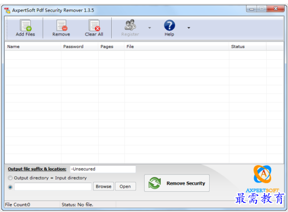Click the AxpertSoft logo at bottom right
This screenshot has width=288, height=212.
262,179
